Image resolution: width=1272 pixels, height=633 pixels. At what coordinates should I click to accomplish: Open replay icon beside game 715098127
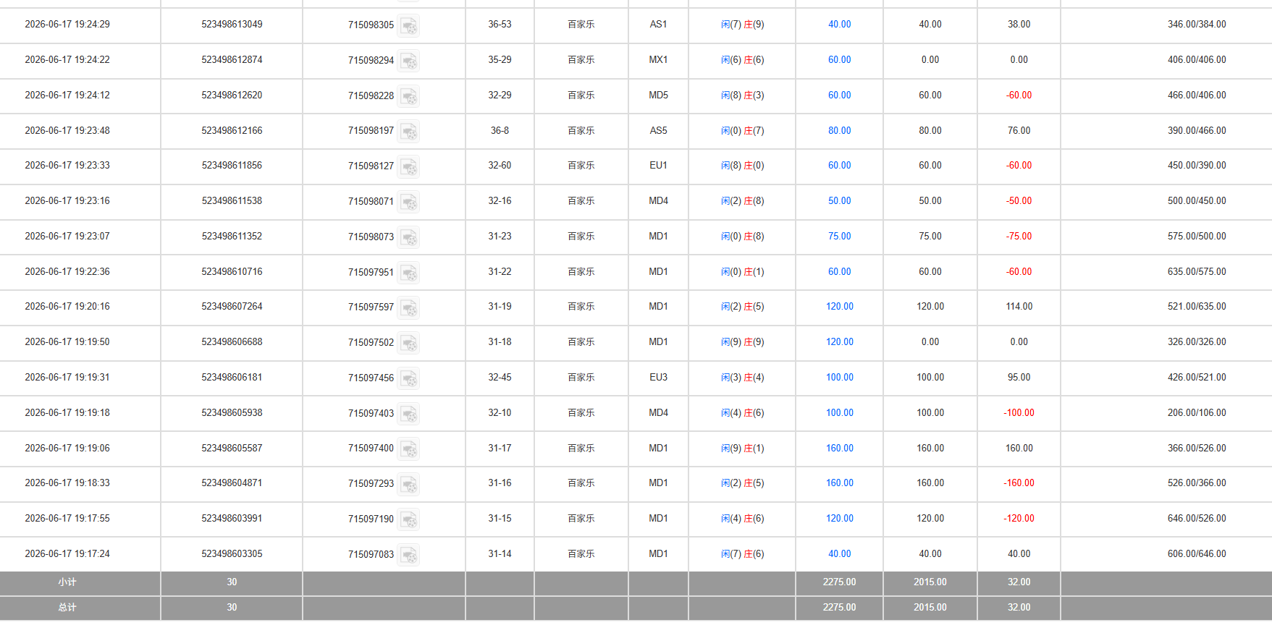click(408, 167)
